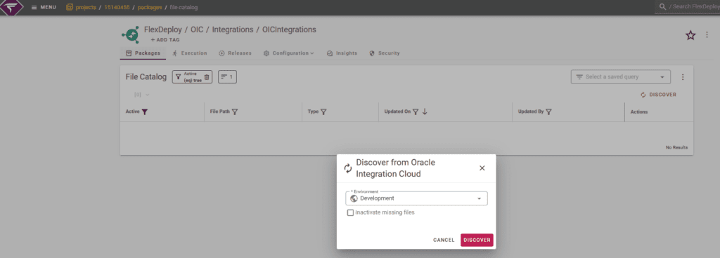Click CANCEL in the Discover dialog
The height and width of the screenshot is (258, 720).
(444, 240)
